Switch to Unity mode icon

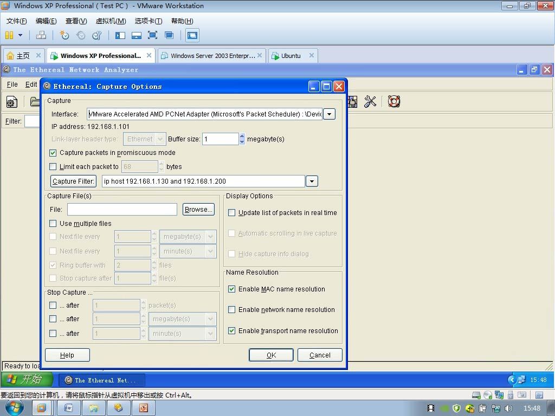[x=169, y=35]
